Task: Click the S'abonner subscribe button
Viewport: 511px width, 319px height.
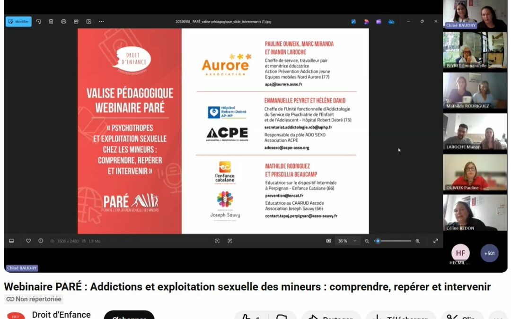Action: coord(129,315)
